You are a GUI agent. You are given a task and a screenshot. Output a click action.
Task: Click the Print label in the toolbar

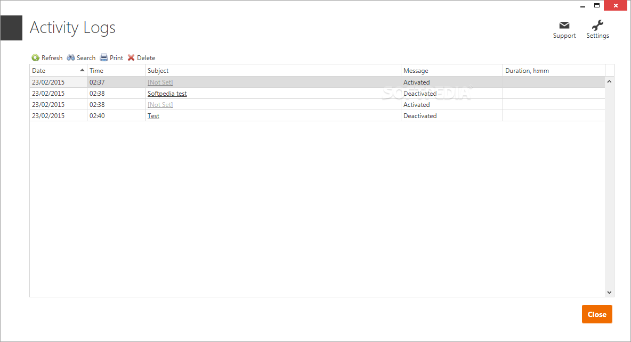pos(116,58)
